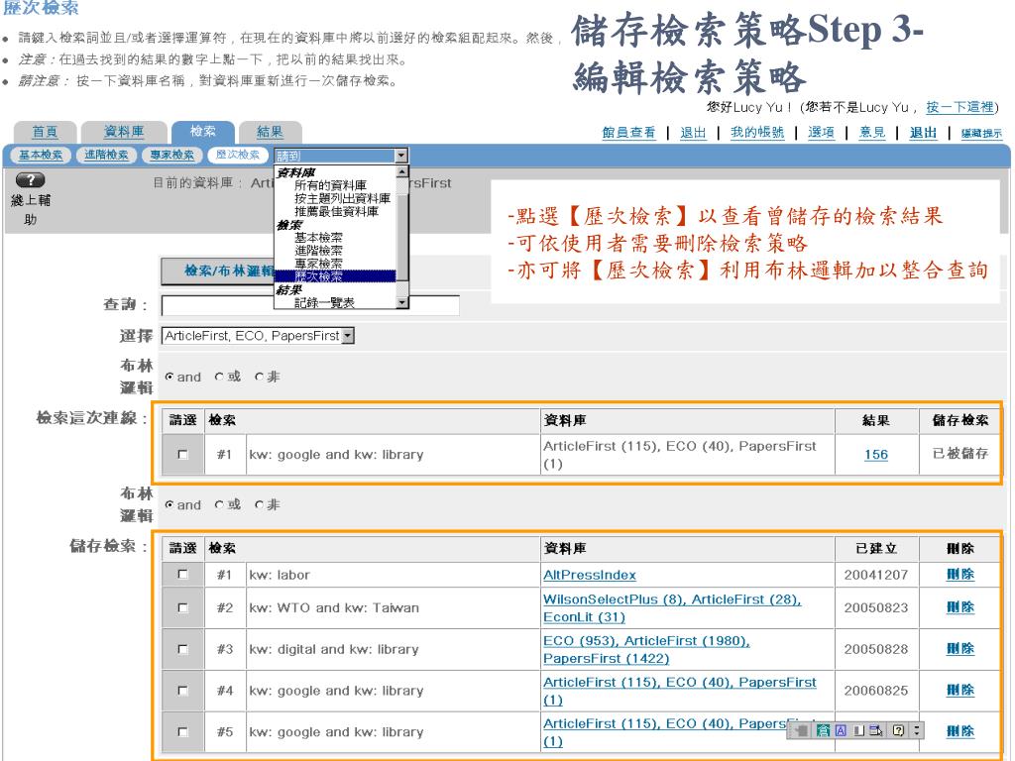The image size is (1015, 761).
Task: Click the blue 'A' alphanumeric mode icon
Action: pos(841,730)
